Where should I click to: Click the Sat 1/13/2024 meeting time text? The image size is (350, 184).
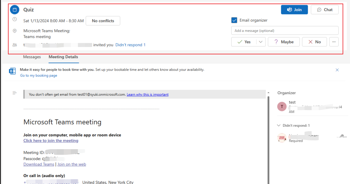(x=54, y=21)
